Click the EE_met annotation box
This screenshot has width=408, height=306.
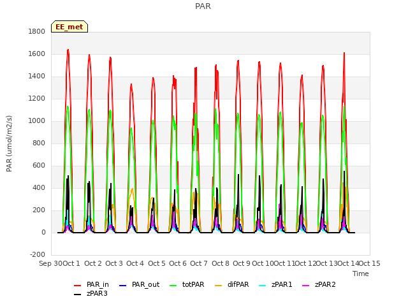(69, 27)
